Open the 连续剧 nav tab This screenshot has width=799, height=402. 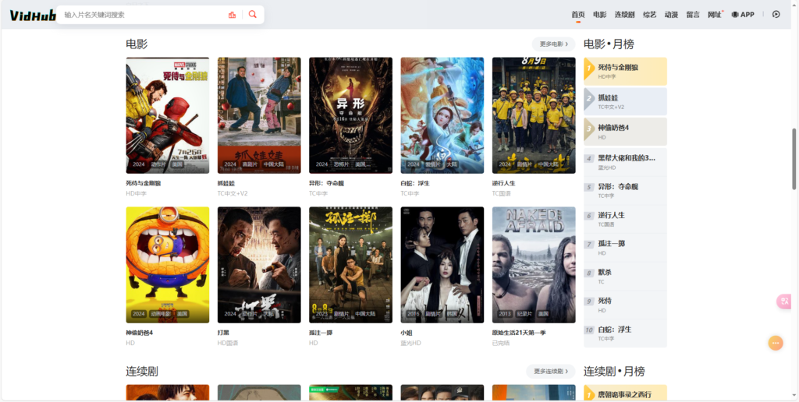click(625, 15)
